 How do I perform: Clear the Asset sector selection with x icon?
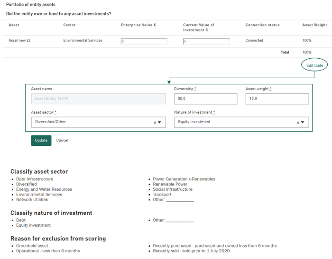click(155, 122)
